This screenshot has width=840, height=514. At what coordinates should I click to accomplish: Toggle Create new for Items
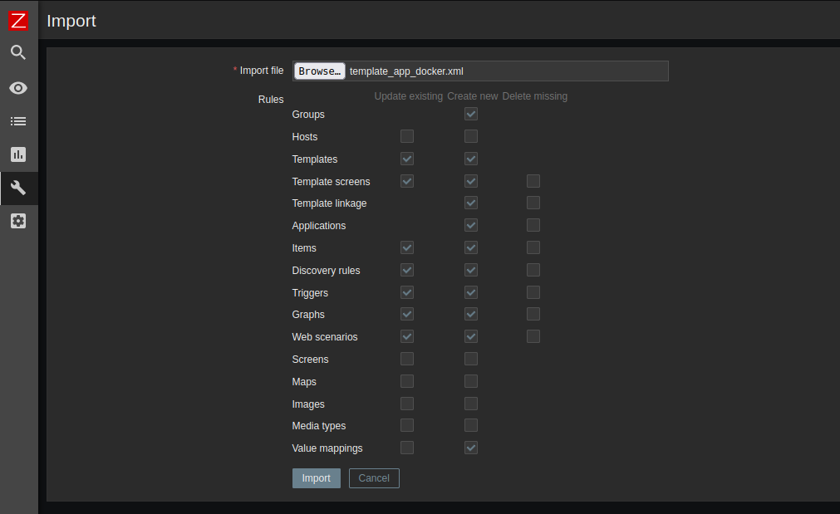tap(471, 247)
